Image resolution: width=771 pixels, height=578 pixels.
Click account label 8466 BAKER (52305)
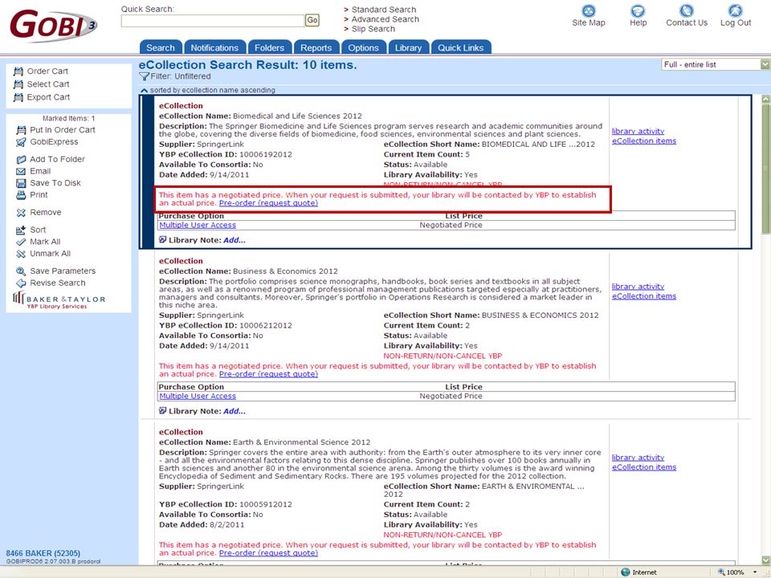(x=43, y=553)
